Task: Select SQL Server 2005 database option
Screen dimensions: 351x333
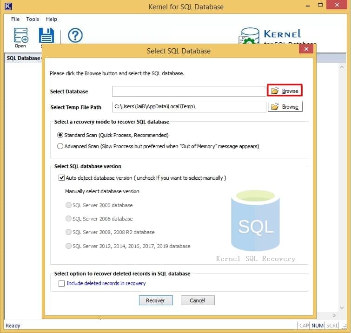Action: click(x=68, y=218)
